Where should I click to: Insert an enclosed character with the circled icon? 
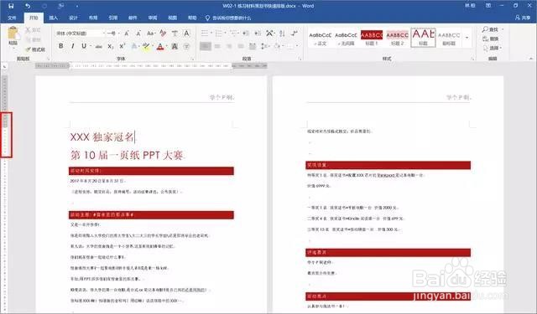click(x=186, y=46)
